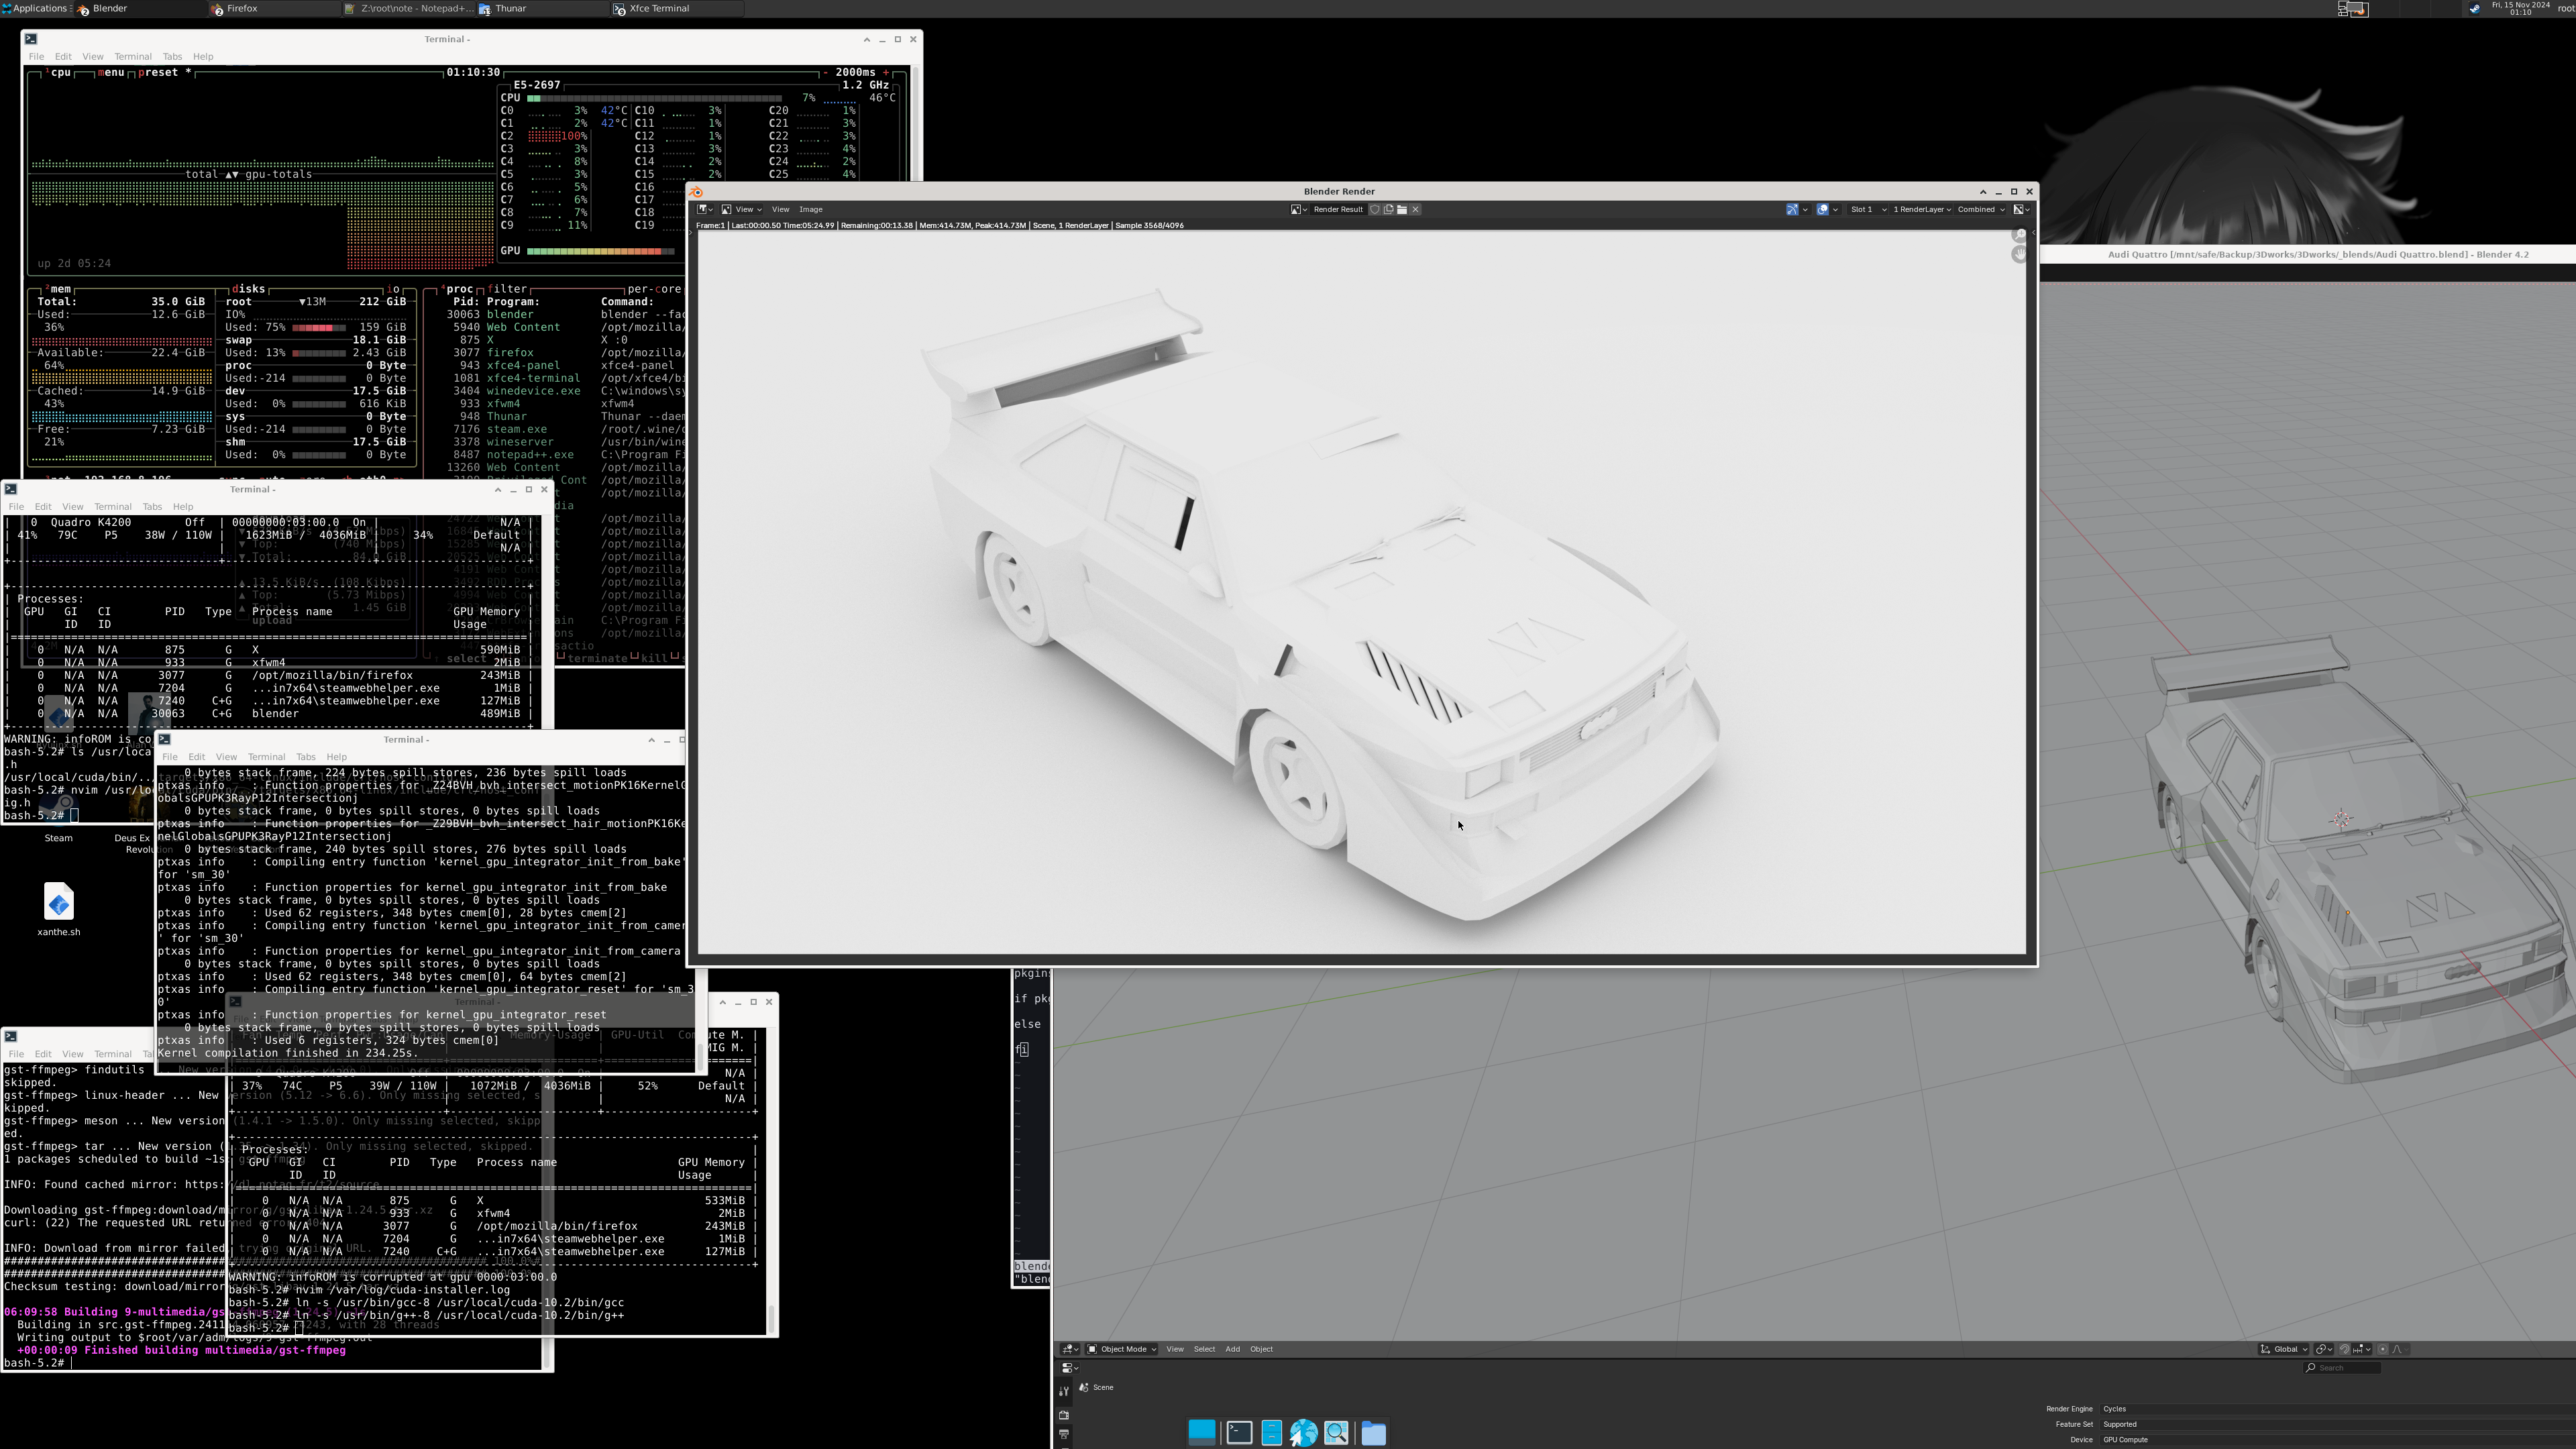Open the Slot 1 dropdown
The height and width of the screenshot is (1449, 2576).
1867,209
